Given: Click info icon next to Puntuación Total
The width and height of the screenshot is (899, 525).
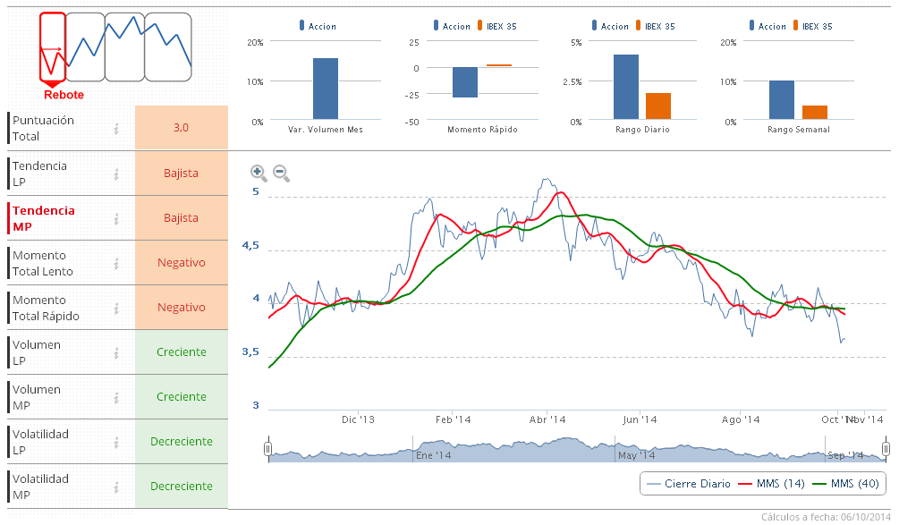Looking at the screenshot, I should point(116,129).
